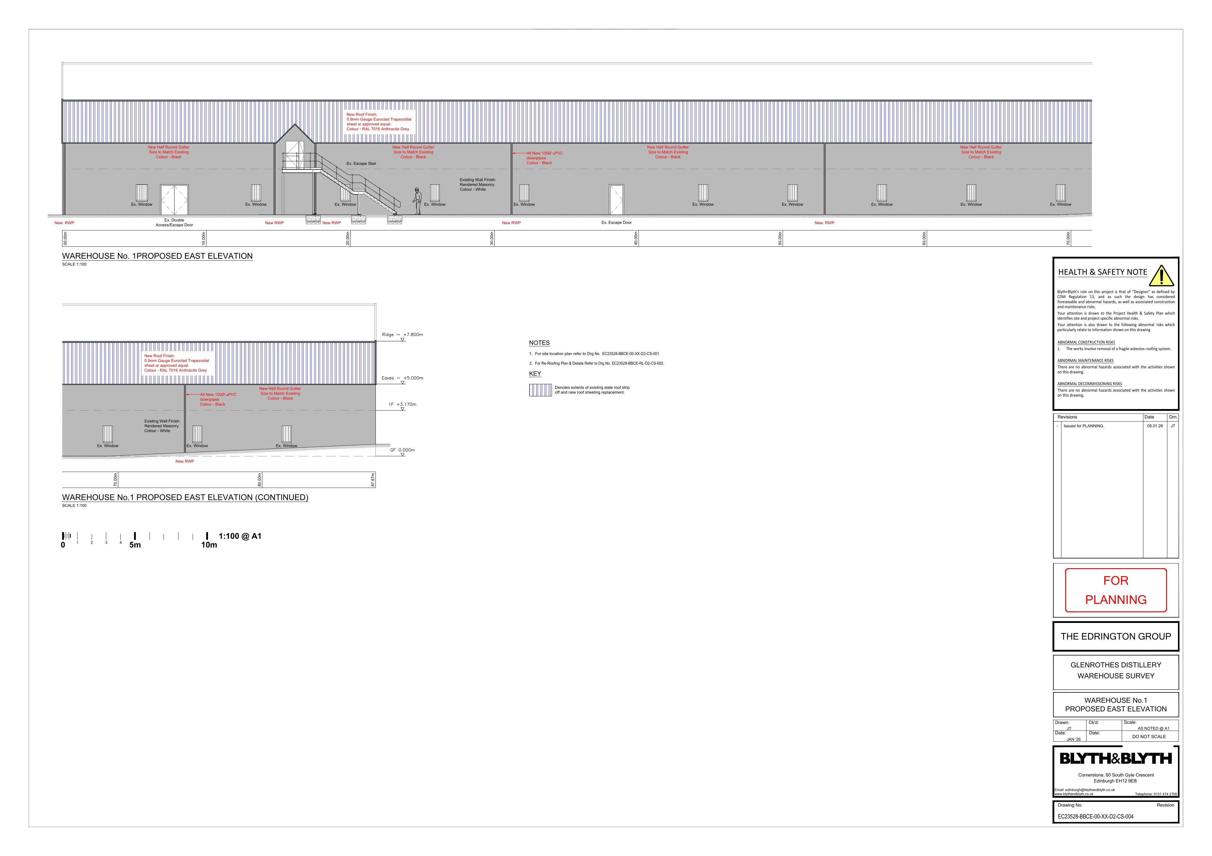Click the '10m' mark on the scale bar
1212x856 pixels.
209,545
